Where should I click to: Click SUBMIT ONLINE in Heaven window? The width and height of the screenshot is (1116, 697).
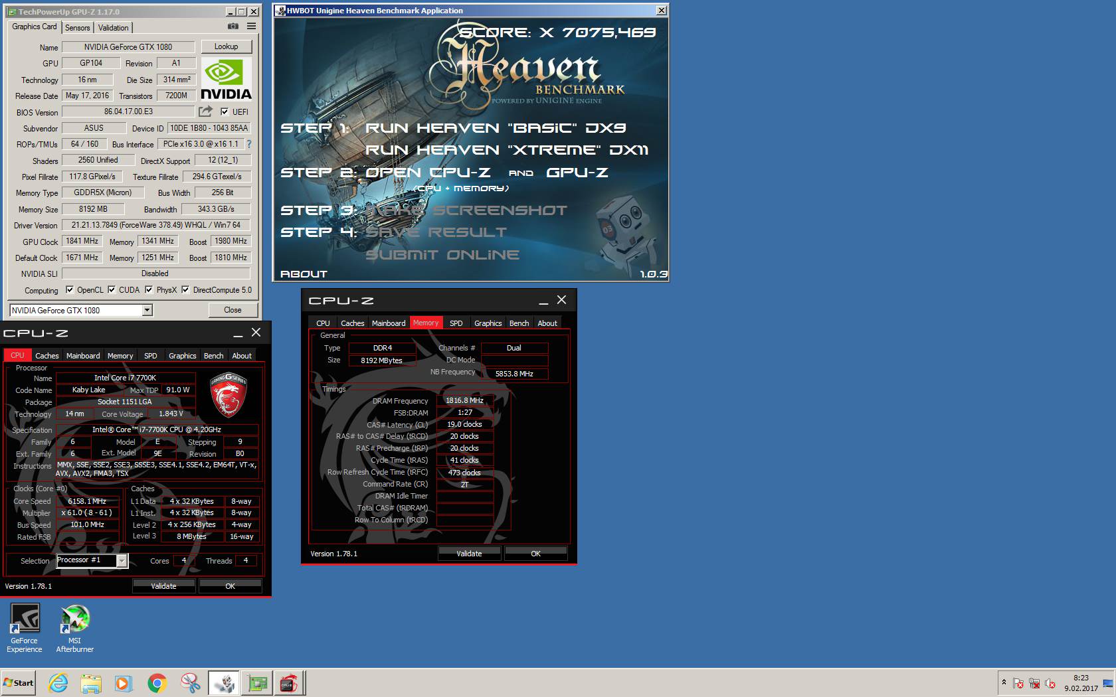coord(442,255)
